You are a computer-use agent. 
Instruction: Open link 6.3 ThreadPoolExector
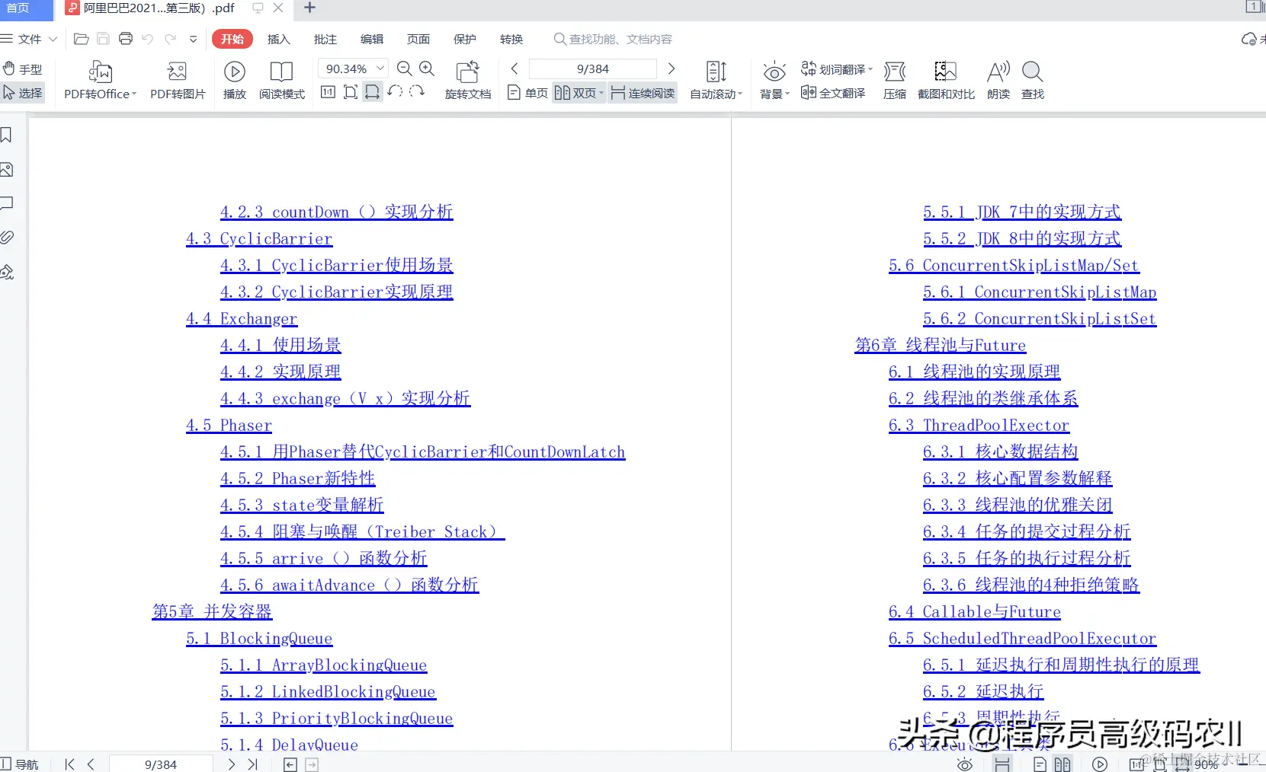tap(979, 425)
